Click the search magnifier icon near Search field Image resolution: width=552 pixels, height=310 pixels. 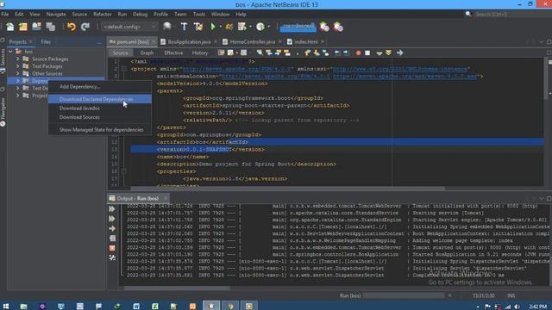pyautogui.click(x=468, y=14)
